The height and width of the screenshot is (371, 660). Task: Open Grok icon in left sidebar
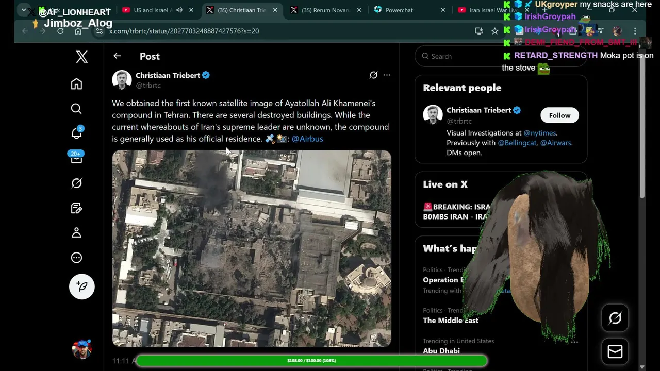tap(76, 183)
